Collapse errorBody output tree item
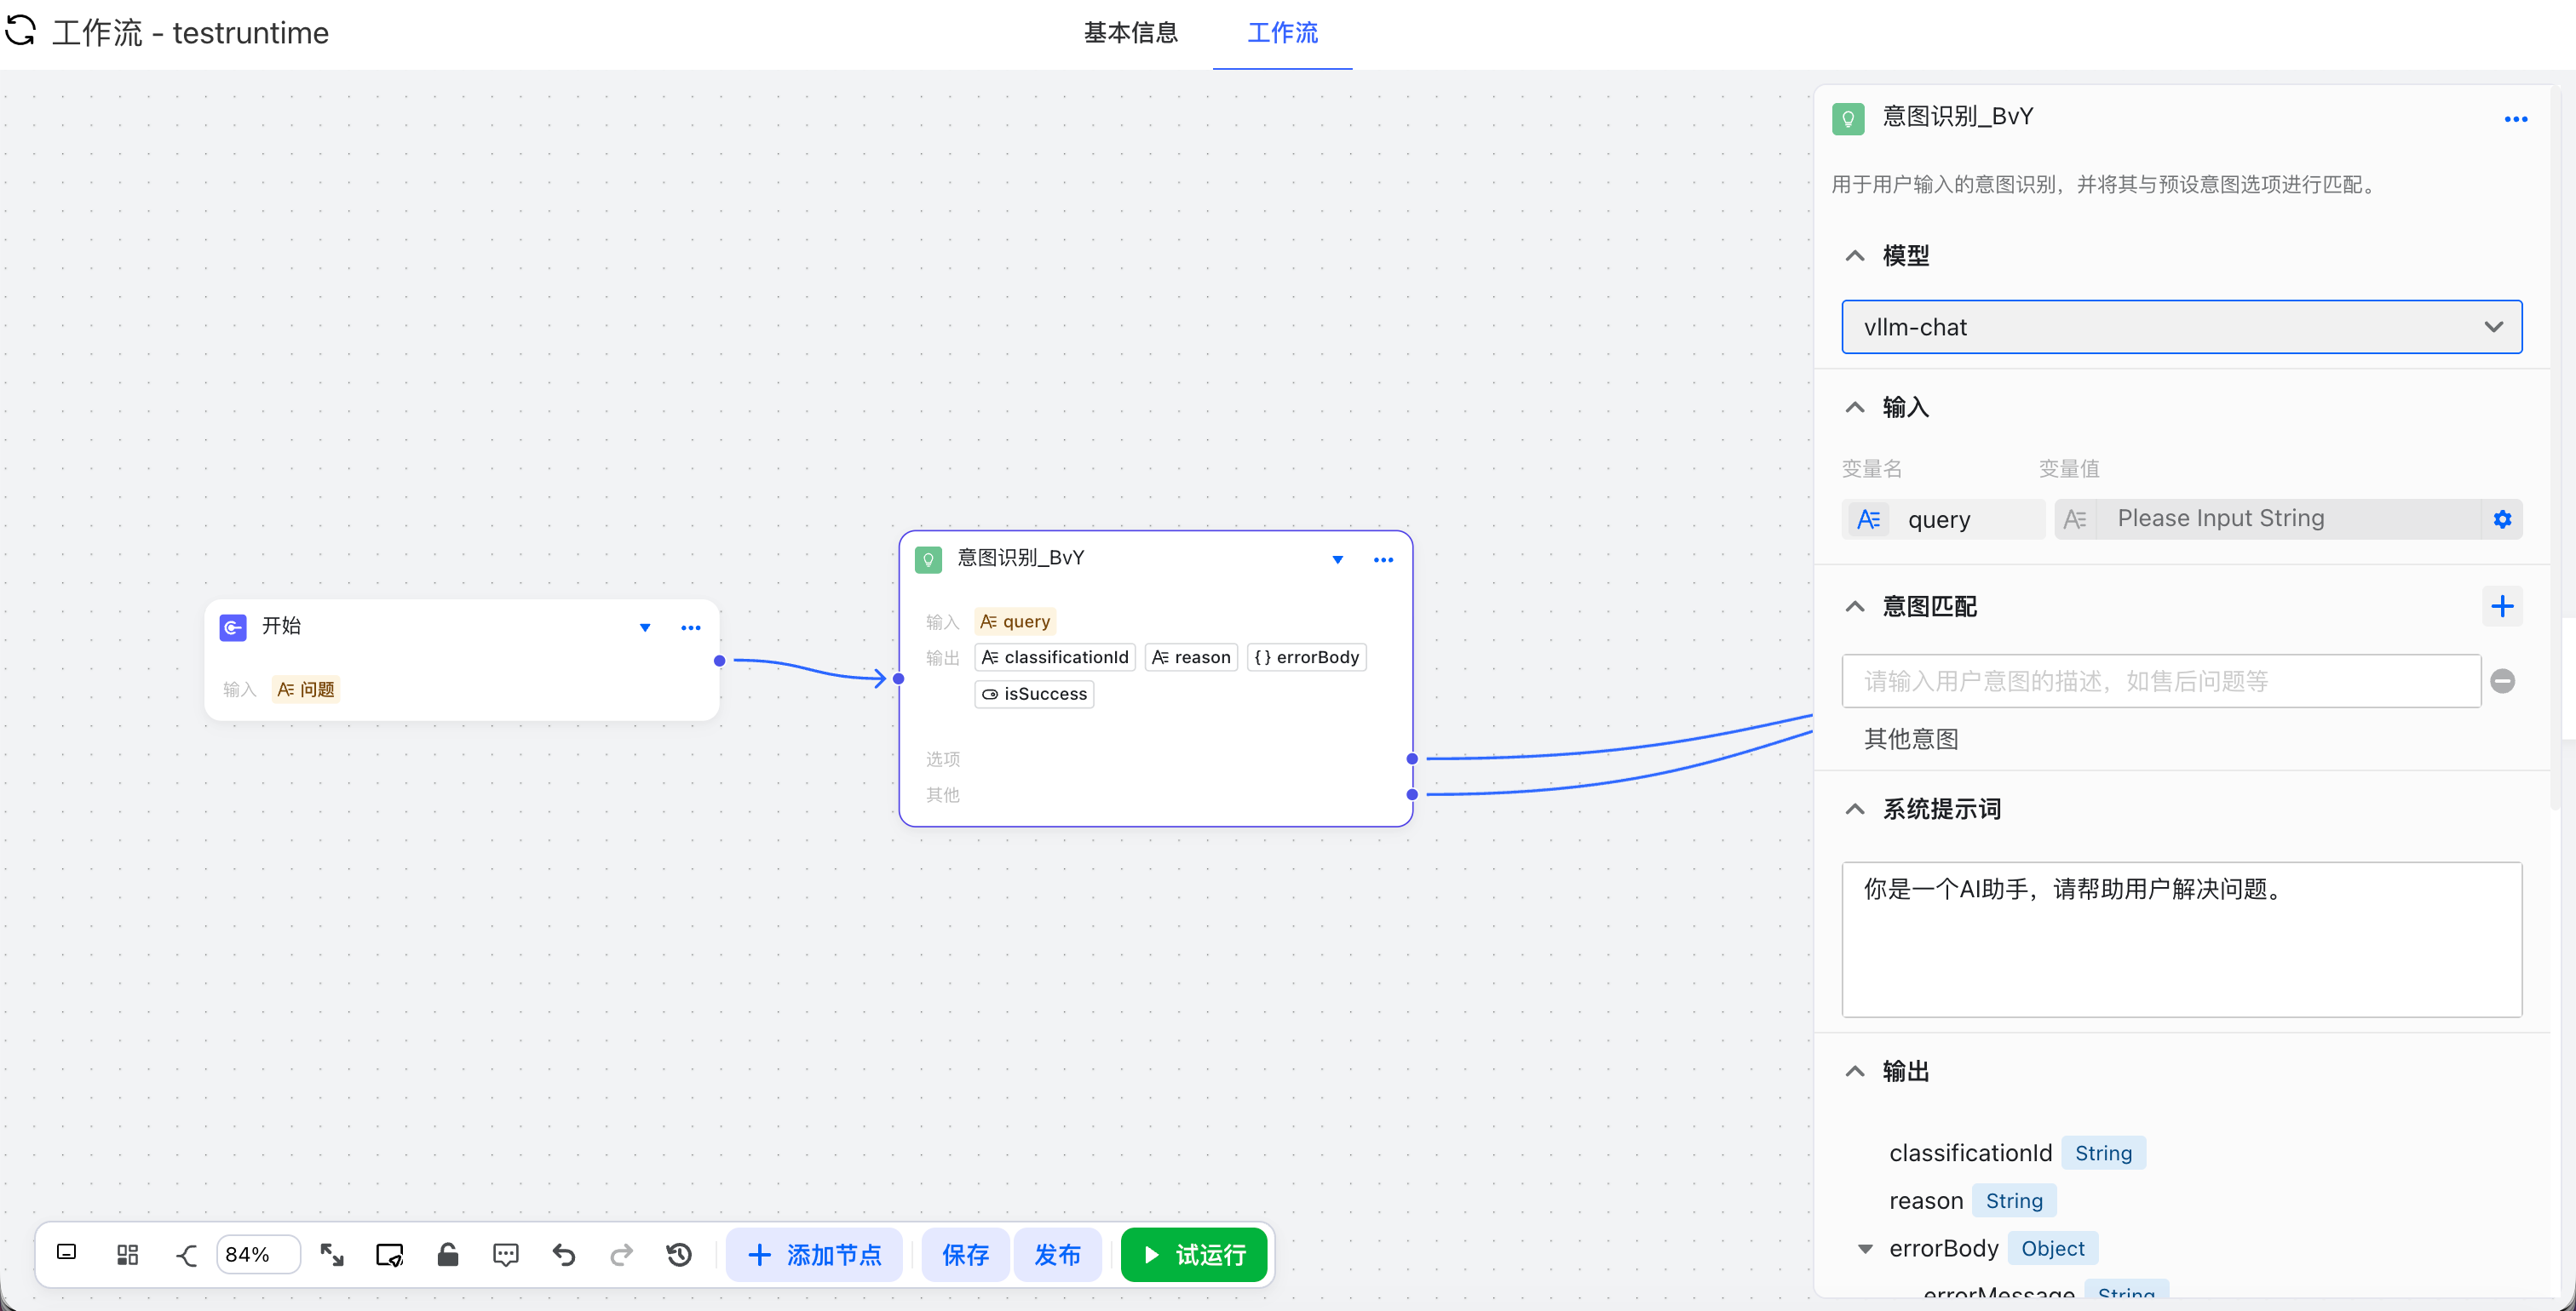This screenshot has width=2576, height=1311. click(1865, 1249)
